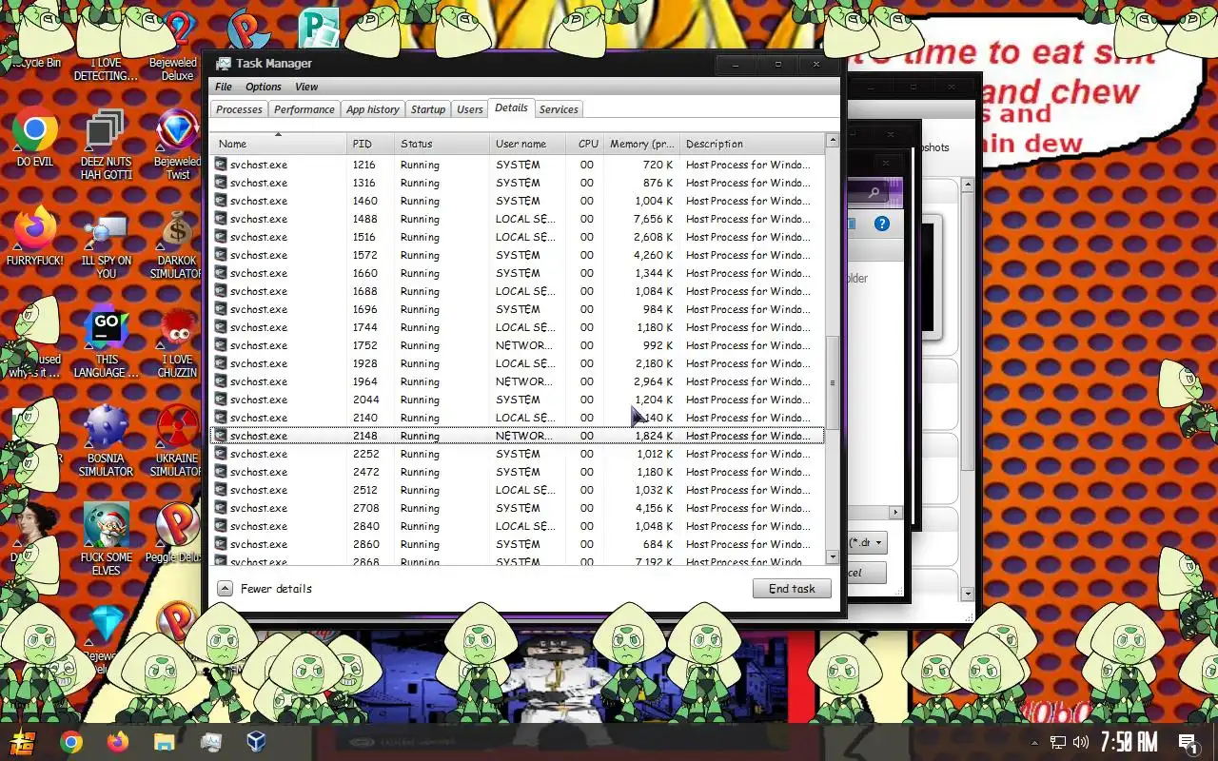Click the 4,260 K memory value
This screenshot has width=1218, height=761.
pyautogui.click(x=653, y=255)
